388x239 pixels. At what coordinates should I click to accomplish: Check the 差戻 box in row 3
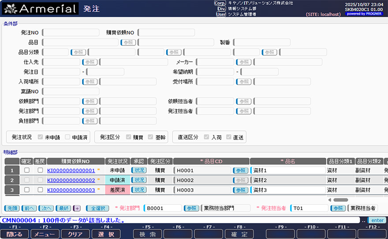click(40, 190)
